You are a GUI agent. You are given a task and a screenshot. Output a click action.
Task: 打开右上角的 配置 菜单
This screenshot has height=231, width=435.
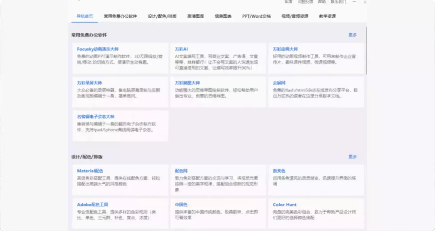[289, 2]
